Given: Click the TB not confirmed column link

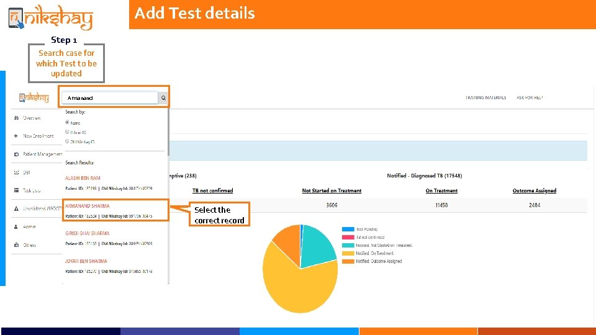Looking at the screenshot, I should (x=212, y=190).
